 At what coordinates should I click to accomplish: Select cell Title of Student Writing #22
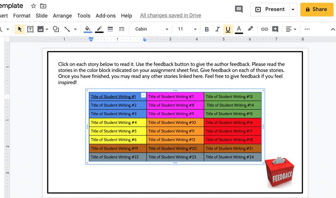tap(118, 157)
